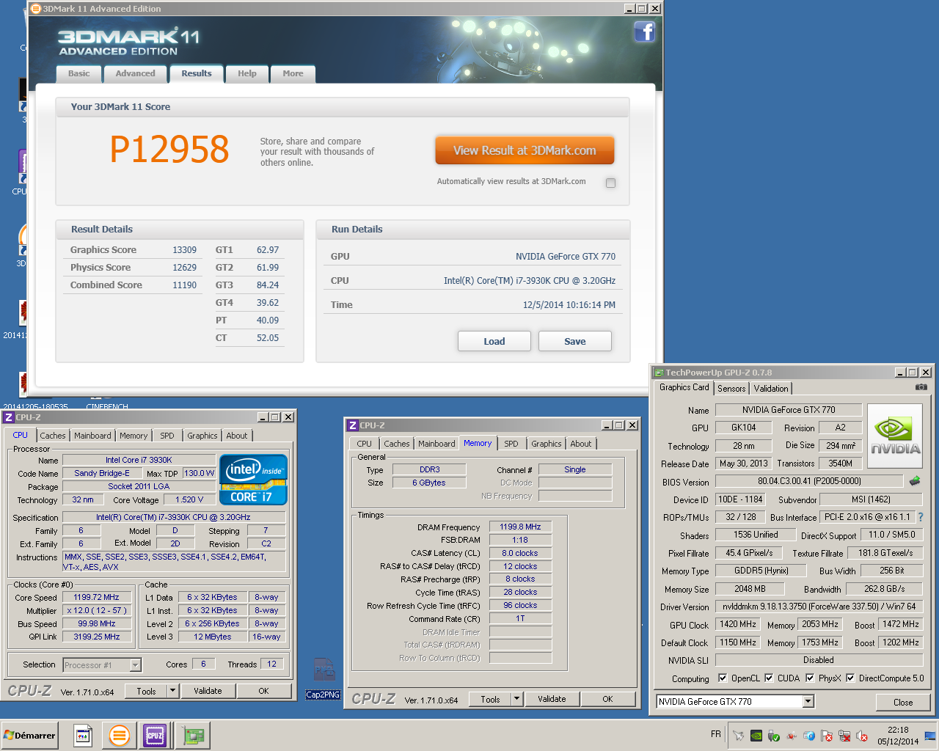The height and width of the screenshot is (751, 939).
Task: Toggle automatically view results at 3DMark.com
Action: [610, 183]
